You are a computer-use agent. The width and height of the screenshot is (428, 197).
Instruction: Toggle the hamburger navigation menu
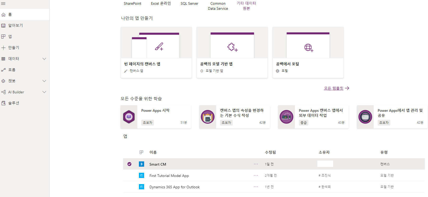(3, 4)
